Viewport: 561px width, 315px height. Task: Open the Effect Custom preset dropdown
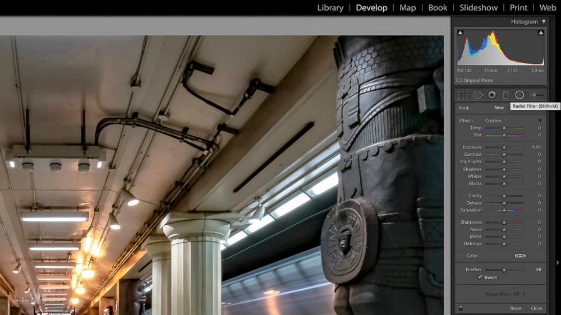pyautogui.click(x=495, y=121)
